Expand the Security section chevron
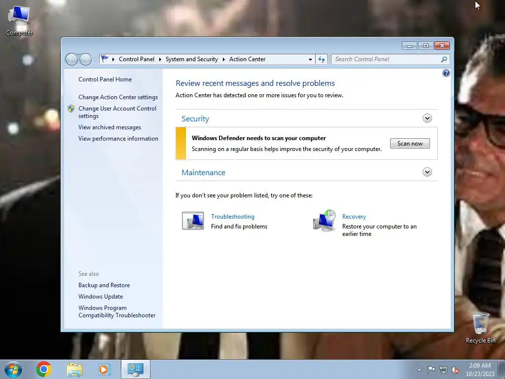 pos(427,118)
